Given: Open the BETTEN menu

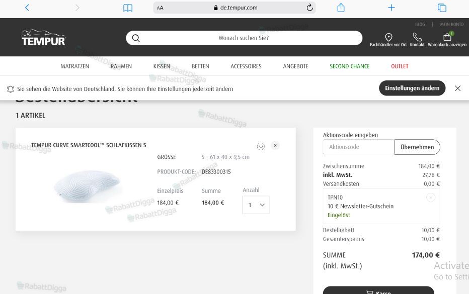Looking at the screenshot, I should point(200,66).
